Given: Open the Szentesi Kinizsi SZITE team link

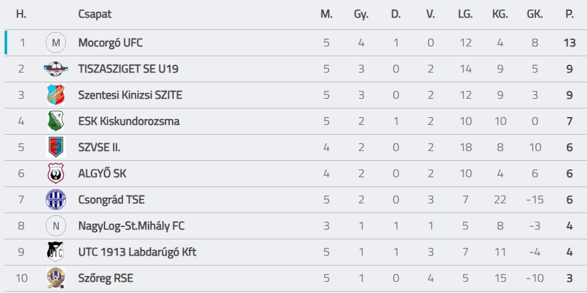Looking at the screenshot, I should [130, 95].
